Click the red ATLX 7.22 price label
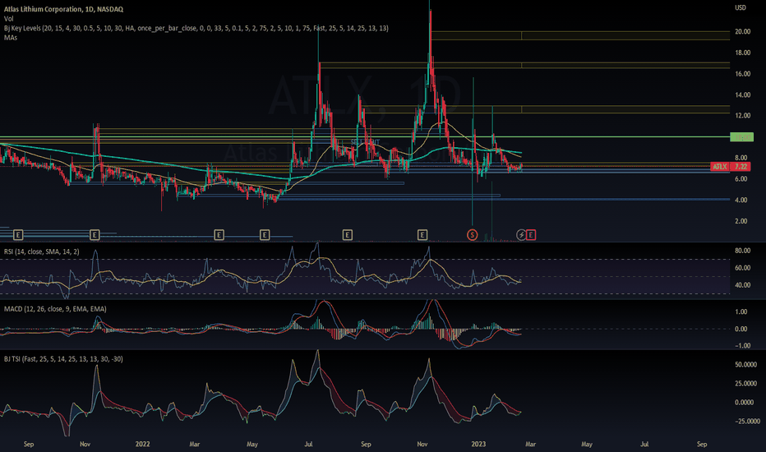Viewport: 766px width, 452px height. coord(731,167)
